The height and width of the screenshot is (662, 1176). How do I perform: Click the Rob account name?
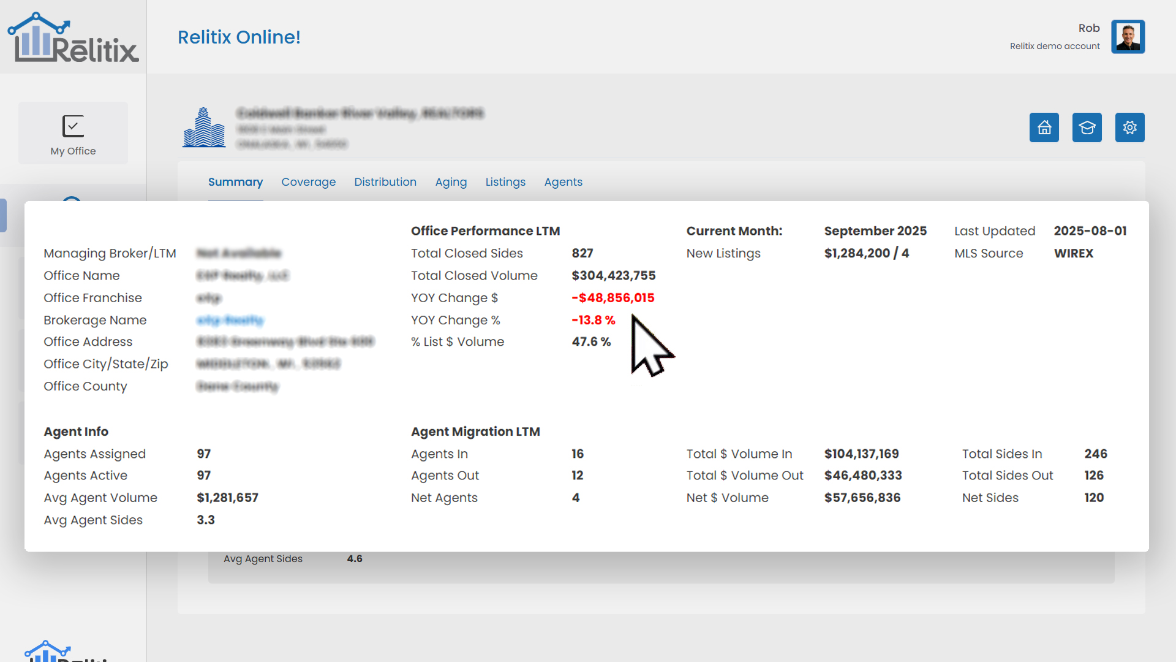pos(1089,28)
